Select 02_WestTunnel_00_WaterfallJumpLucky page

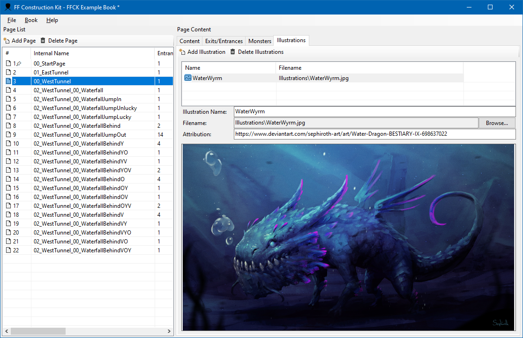88,117
